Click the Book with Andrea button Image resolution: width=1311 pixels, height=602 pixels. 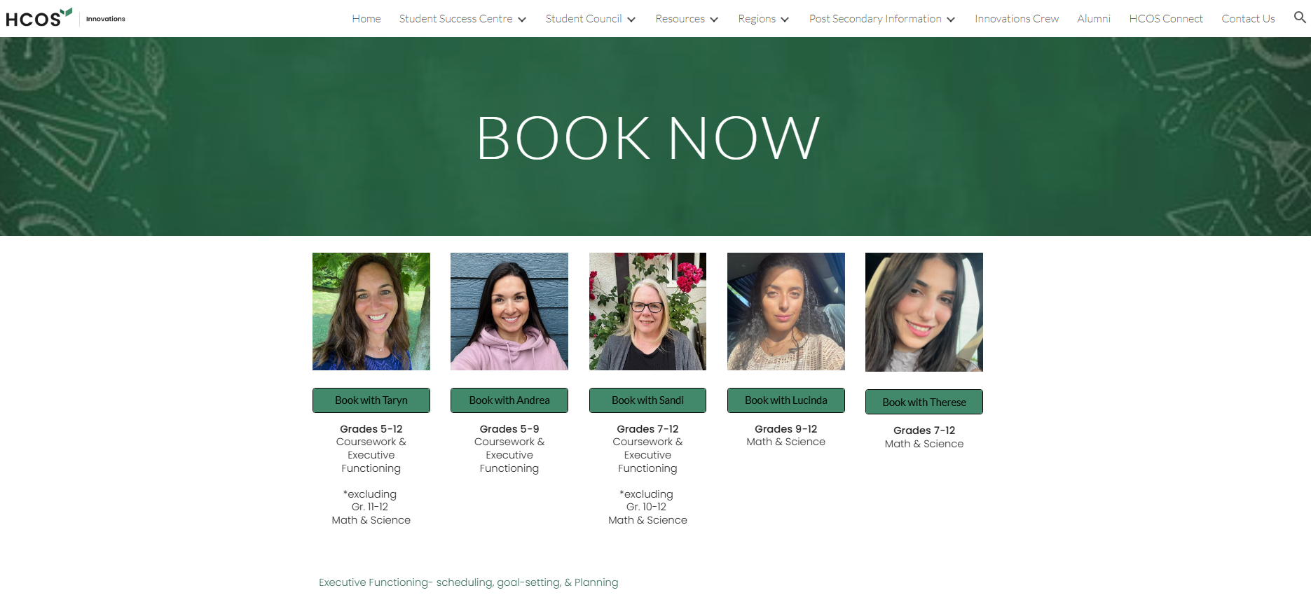509,400
